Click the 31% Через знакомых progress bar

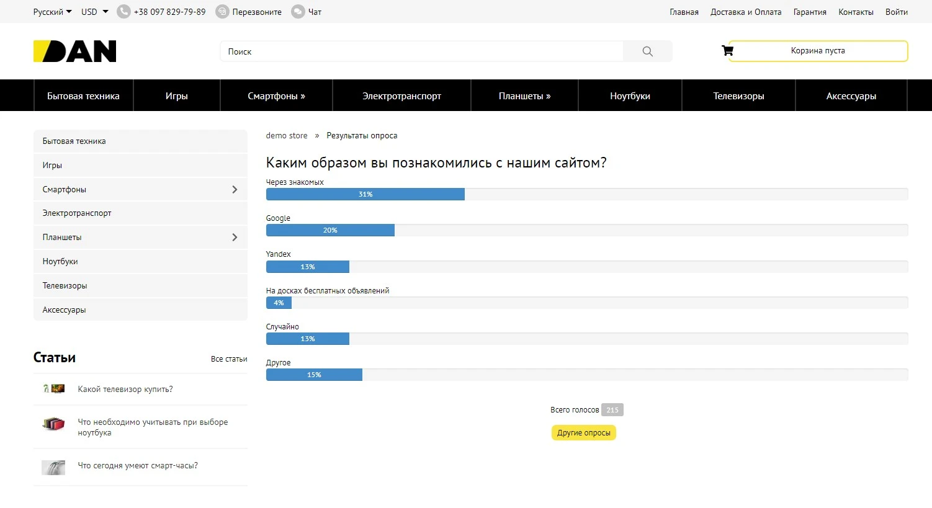(365, 194)
